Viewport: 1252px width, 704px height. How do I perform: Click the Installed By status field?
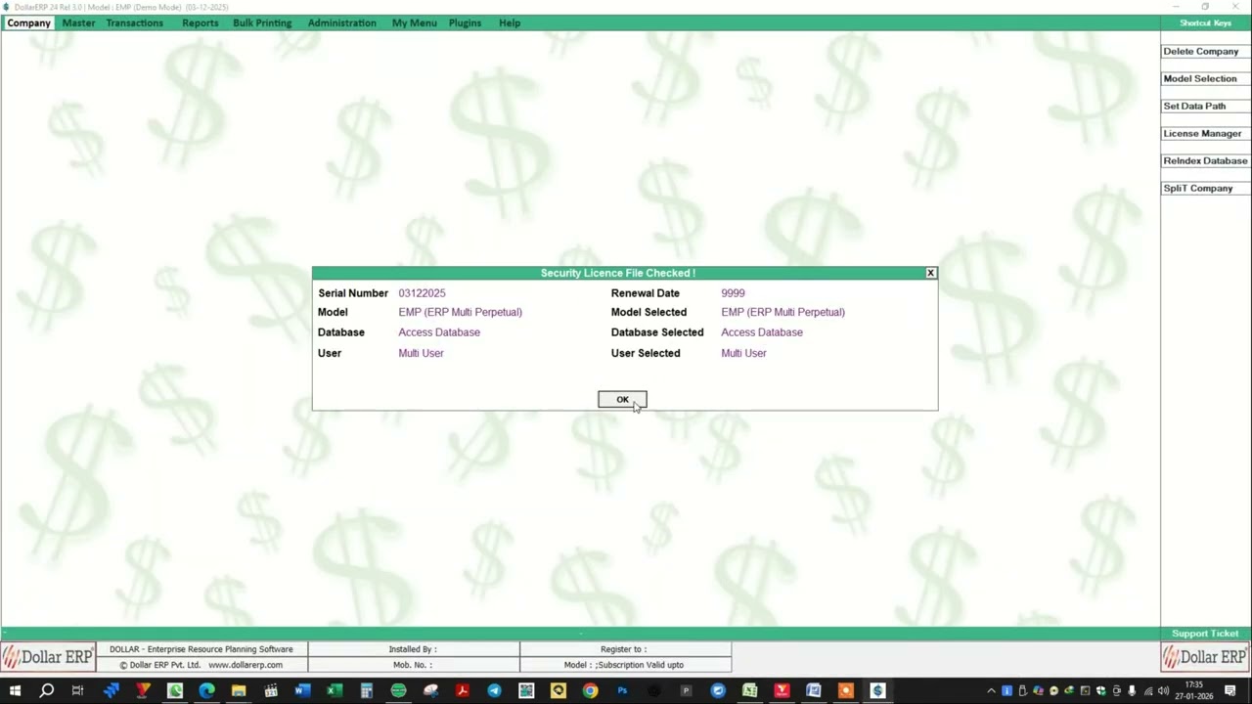[413, 649]
